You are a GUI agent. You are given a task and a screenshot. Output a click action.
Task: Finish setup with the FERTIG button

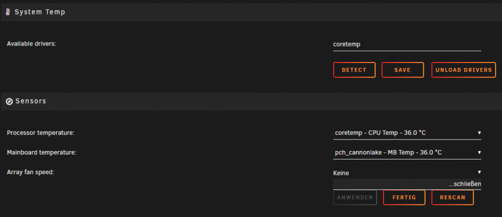pos(404,197)
